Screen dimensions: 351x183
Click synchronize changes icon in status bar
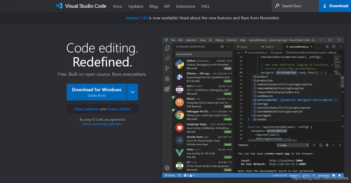(x=179, y=175)
